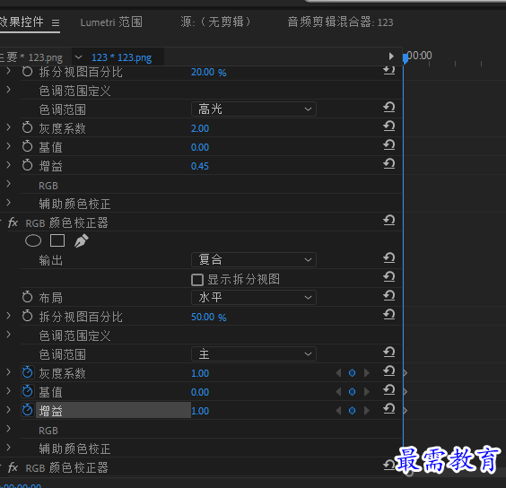Open the 布局 dropdown showing 水平
The width and height of the screenshot is (506, 488).
254,298
